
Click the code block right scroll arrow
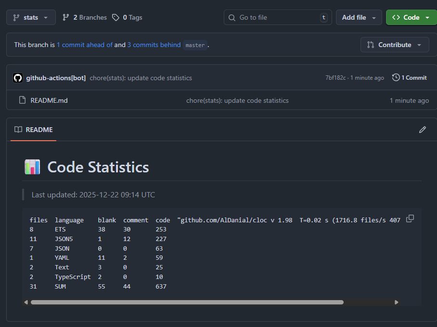click(396, 303)
